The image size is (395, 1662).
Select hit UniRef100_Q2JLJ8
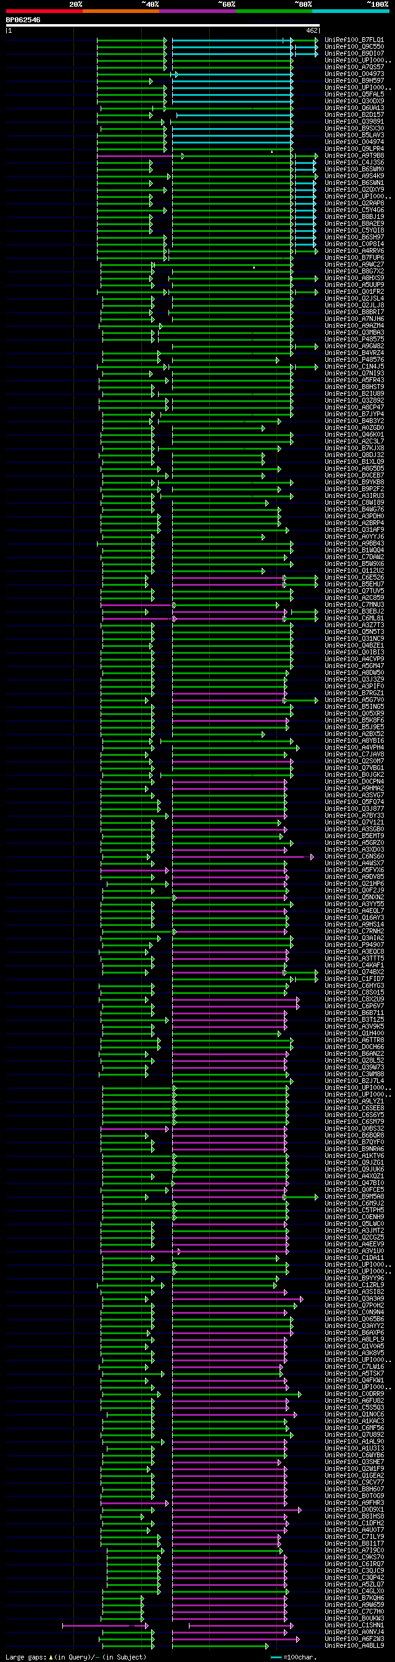coord(354,305)
